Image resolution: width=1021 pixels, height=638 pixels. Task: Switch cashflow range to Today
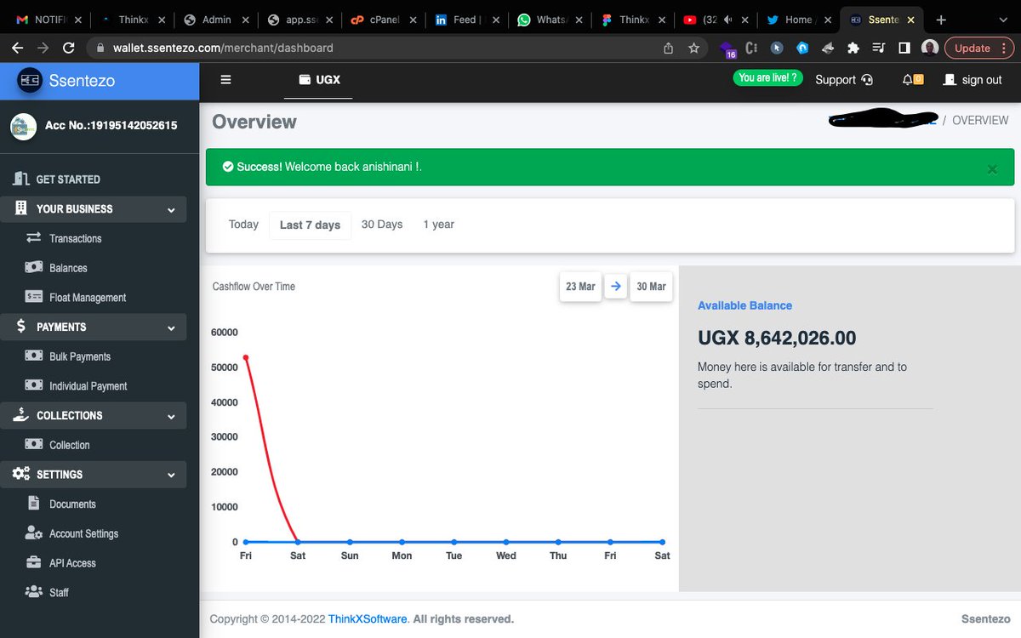point(243,225)
